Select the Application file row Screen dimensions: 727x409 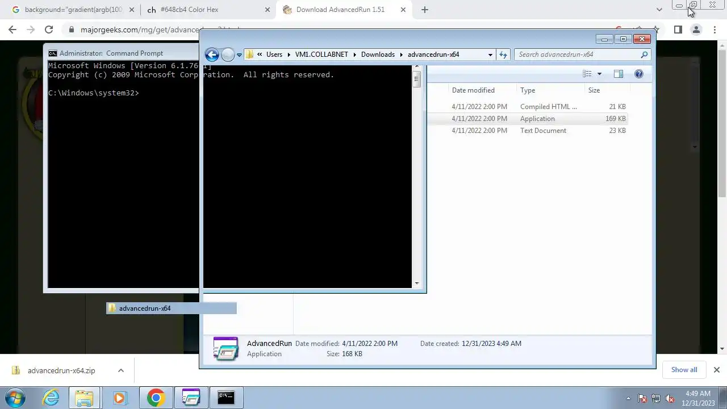pos(527,119)
